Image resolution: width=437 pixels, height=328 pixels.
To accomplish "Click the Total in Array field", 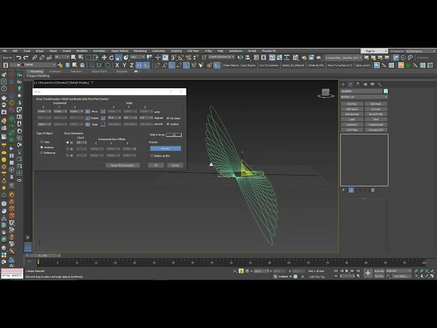I will pyautogui.click(x=173, y=135).
